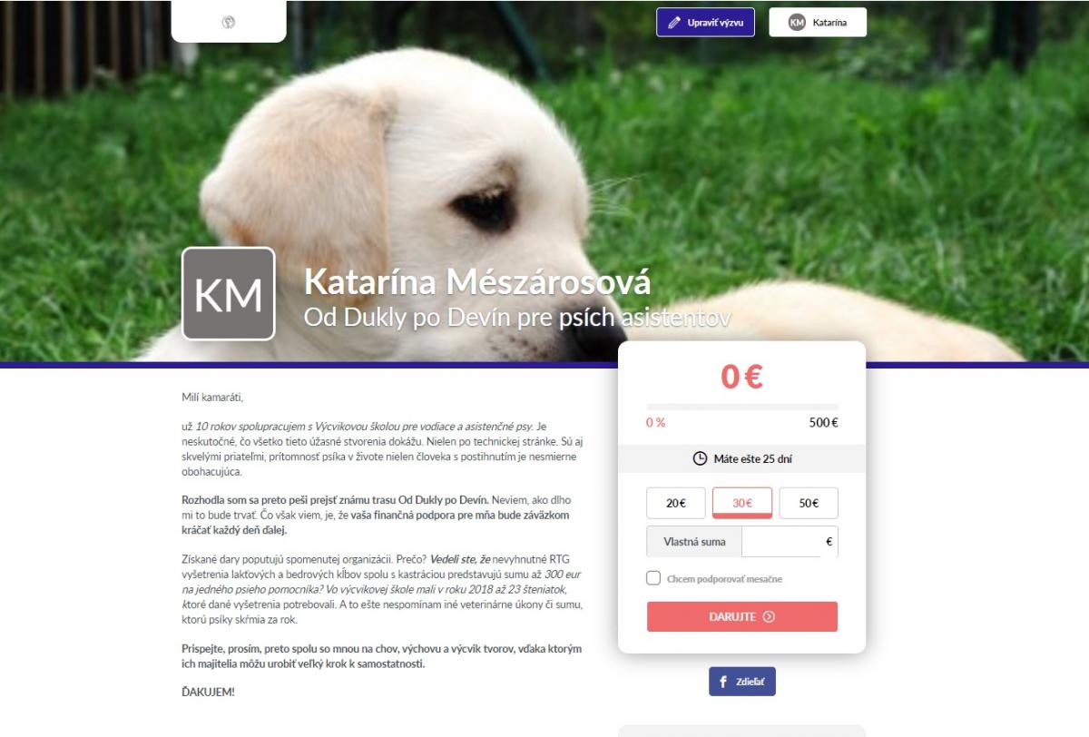The width and height of the screenshot is (1089, 737).
Task: Click the KM avatar next to Katarína
Action: (x=797, y=23)
